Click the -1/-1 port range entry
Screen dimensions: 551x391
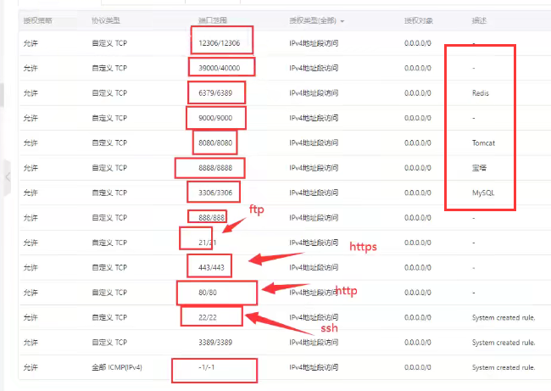(205, 367)
